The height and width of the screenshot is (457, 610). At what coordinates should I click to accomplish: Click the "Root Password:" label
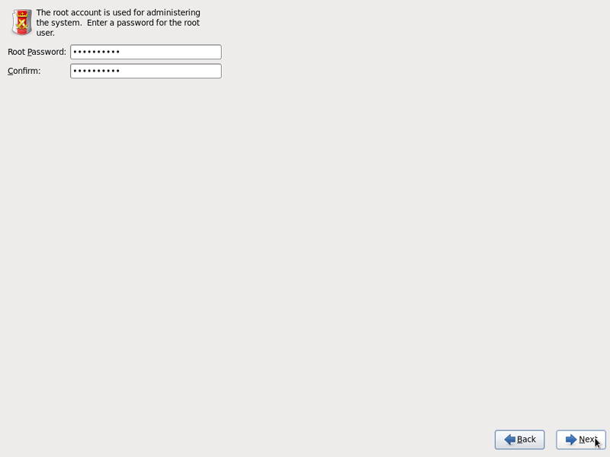click(37, 52)
